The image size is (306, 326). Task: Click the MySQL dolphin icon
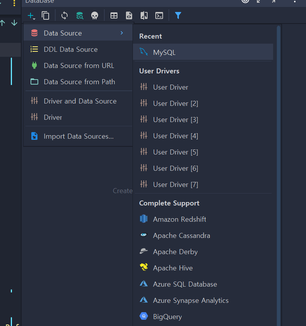(x=144, y=52)
